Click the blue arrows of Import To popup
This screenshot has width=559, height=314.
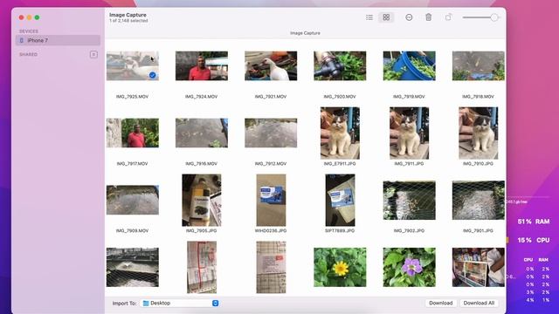216,303
